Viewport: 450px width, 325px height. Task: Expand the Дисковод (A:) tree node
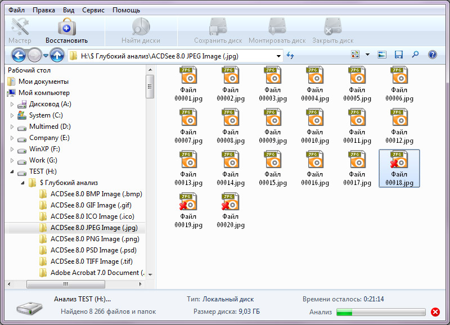[12, 104]
